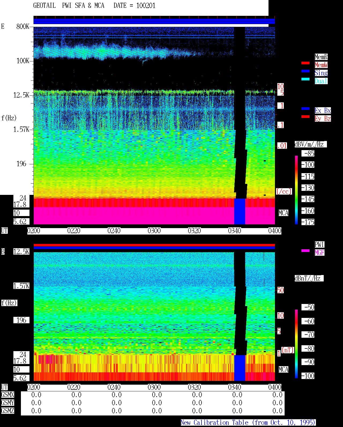Click the red [/cc] density unit label
The image size is (343, 427).
coord(284,191)
